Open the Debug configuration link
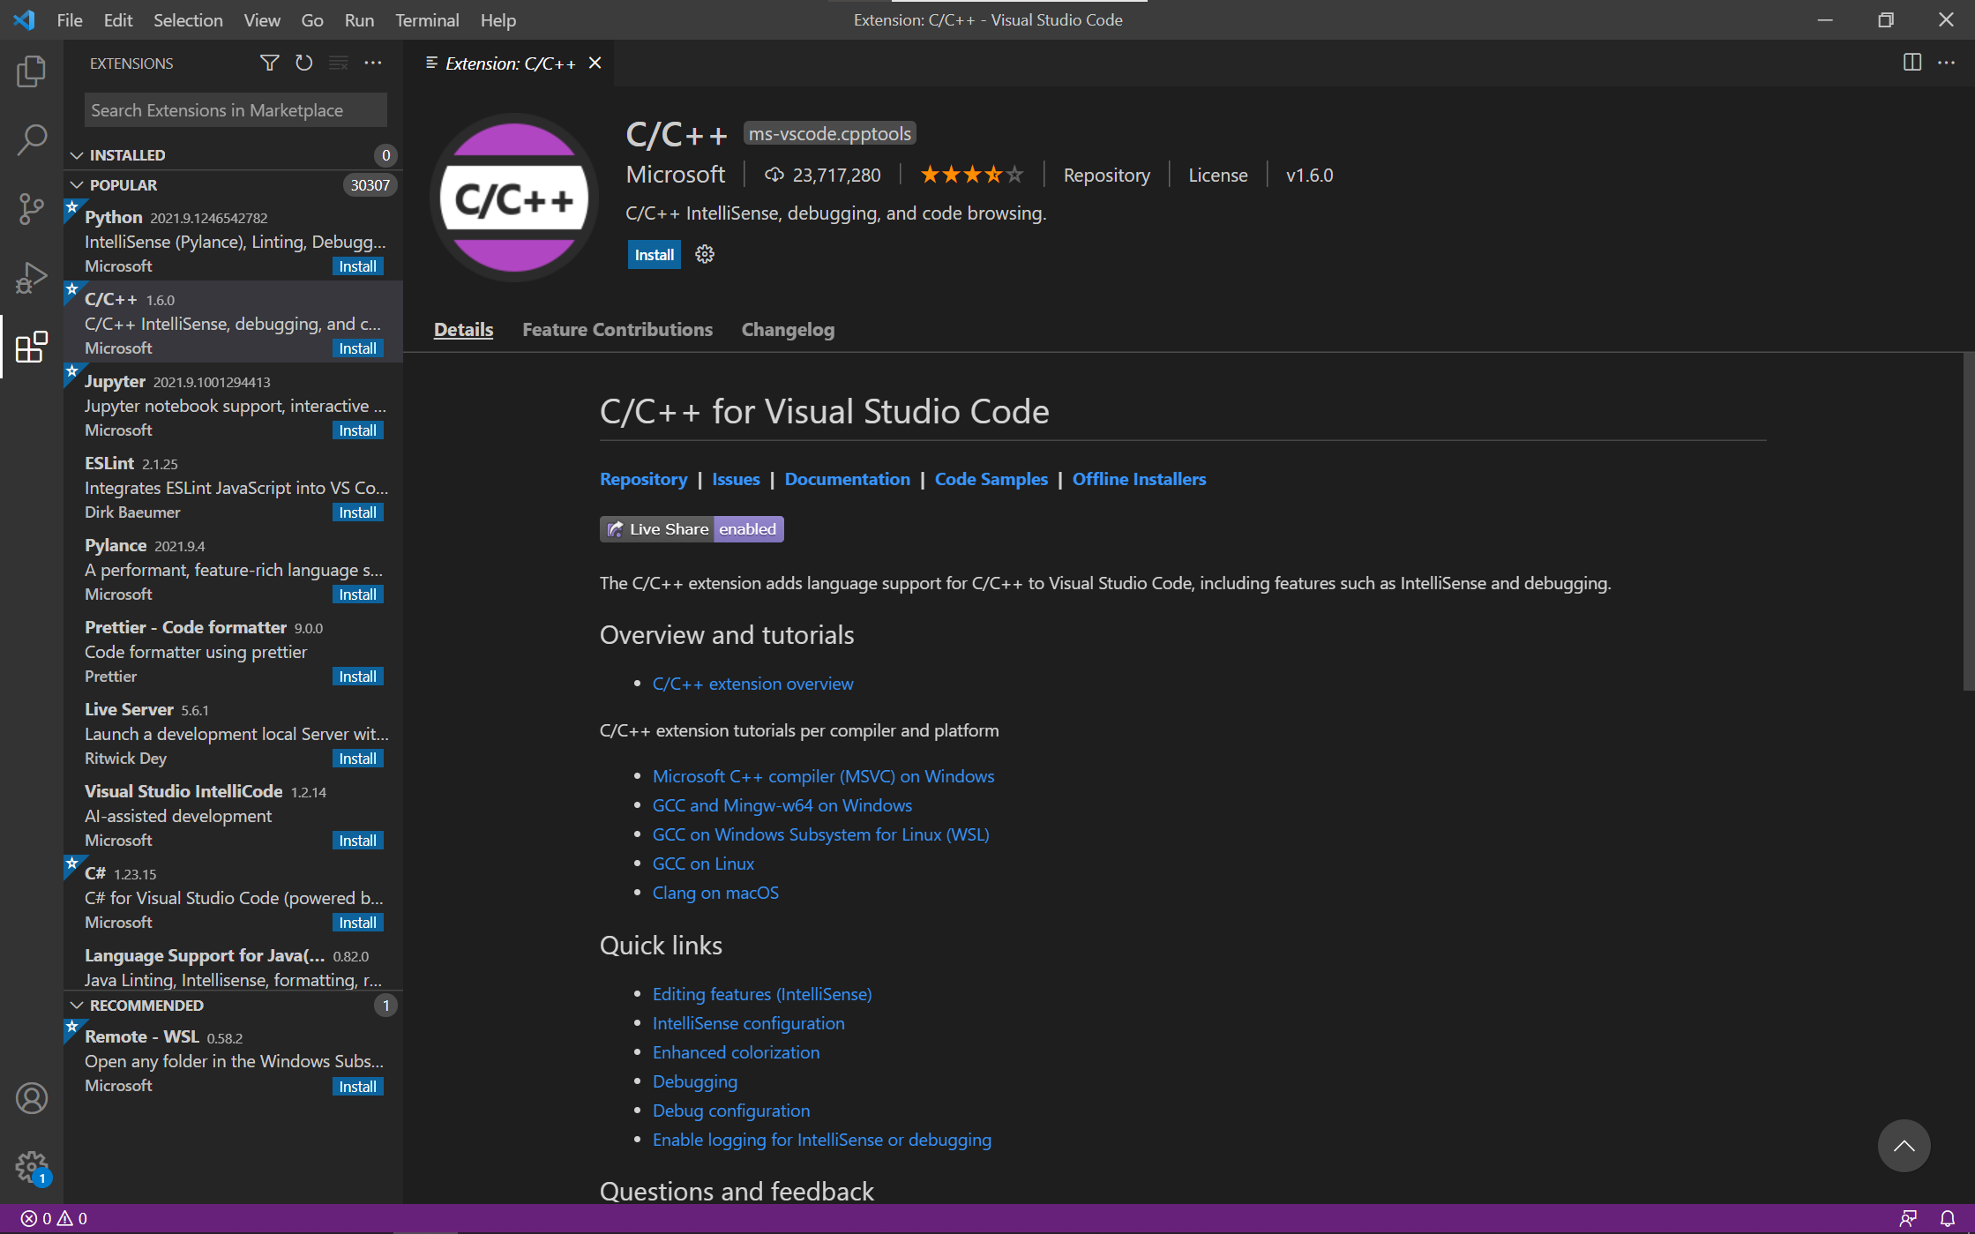This screenshot has width=1975, height=1234. point(730,1111)
